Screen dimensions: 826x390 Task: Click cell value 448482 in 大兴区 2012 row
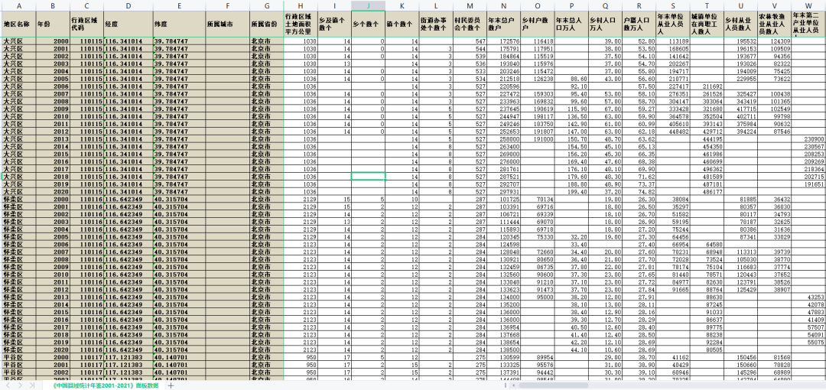673,132
